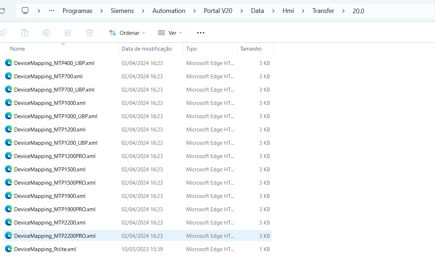Go to the Transfer folder in breadcrumb
The width and height of the screenshot is (435, 259).
323,11
